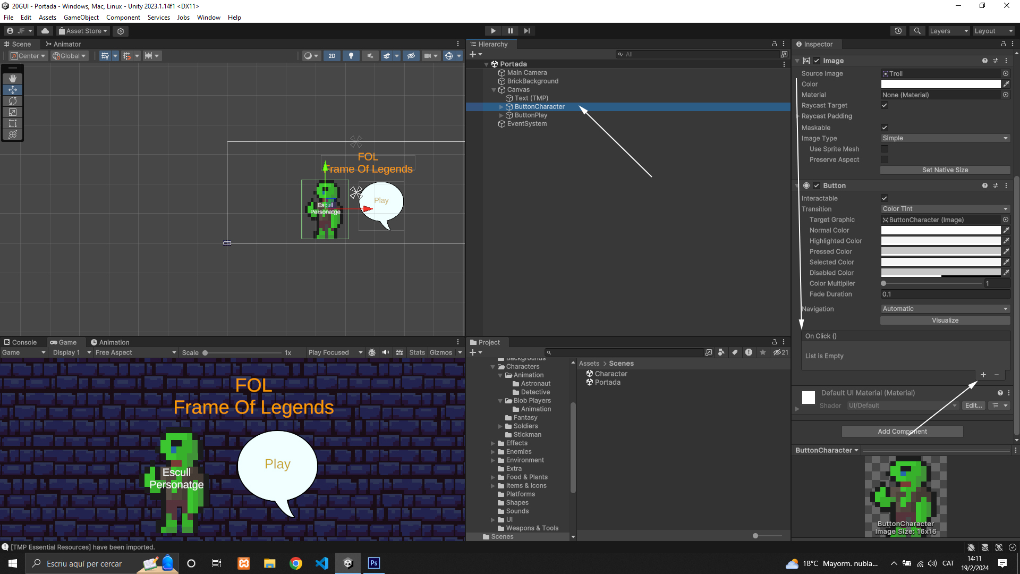This screenshot has width=1020, height=574.
Task: Open the Undo History icon
Action: pyautogui.click(x=898, y=31)
